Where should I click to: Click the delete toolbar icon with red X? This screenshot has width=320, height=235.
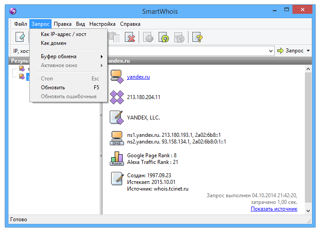click(130, 37)
